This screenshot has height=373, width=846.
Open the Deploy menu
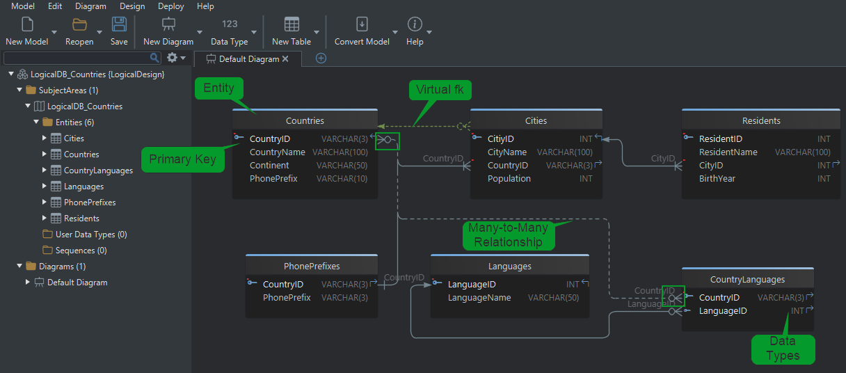click(171, 6)
